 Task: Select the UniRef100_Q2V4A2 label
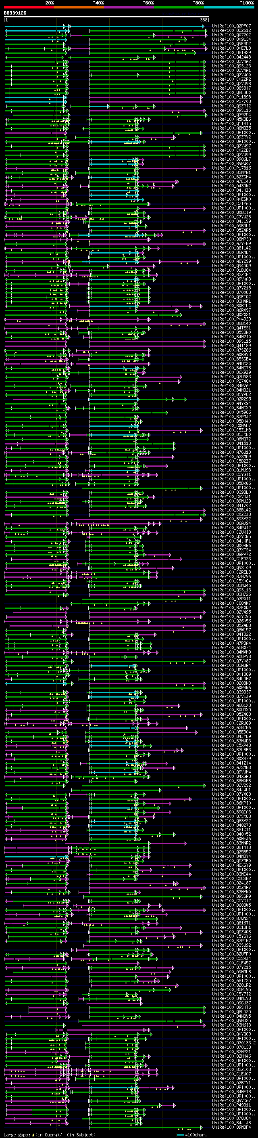(x=231, y=62)
